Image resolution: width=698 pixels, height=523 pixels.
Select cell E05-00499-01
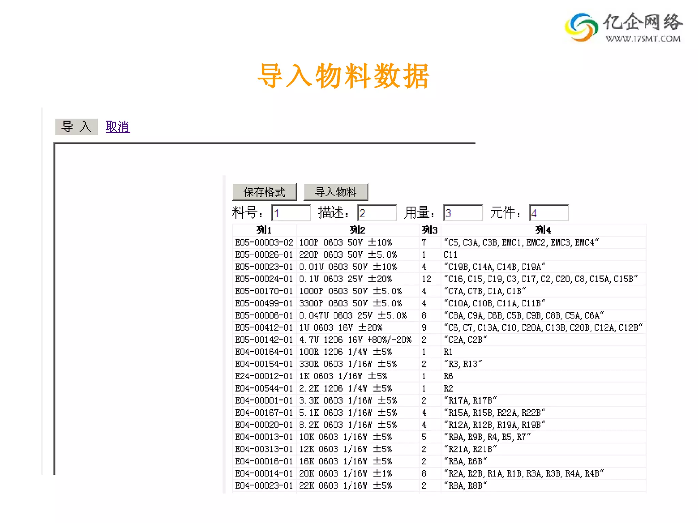[x=264, y=303]
